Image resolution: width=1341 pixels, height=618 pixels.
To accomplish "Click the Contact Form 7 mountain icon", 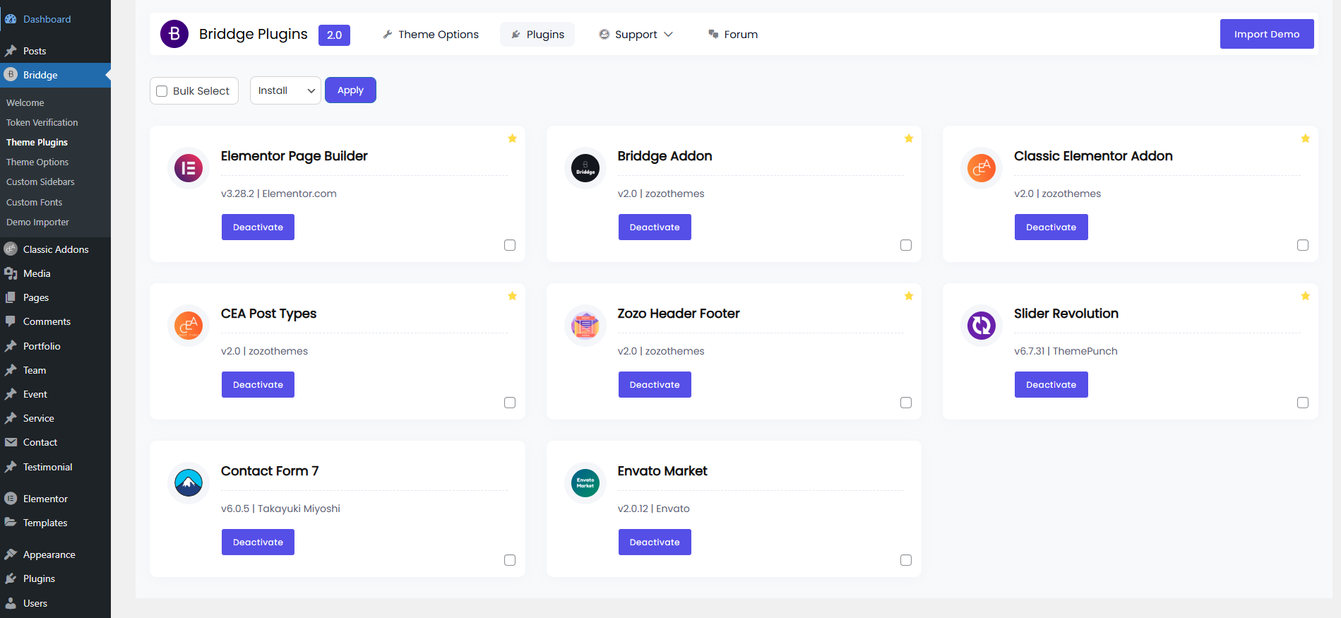I will 189,483.
